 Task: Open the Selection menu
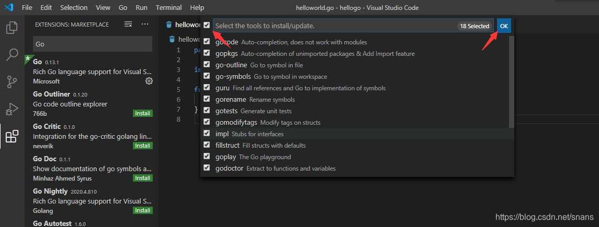[x=74, y=7]
